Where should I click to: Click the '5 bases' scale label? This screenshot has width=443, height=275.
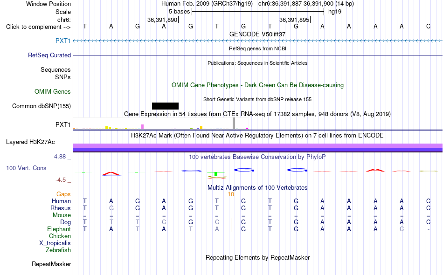179,12
